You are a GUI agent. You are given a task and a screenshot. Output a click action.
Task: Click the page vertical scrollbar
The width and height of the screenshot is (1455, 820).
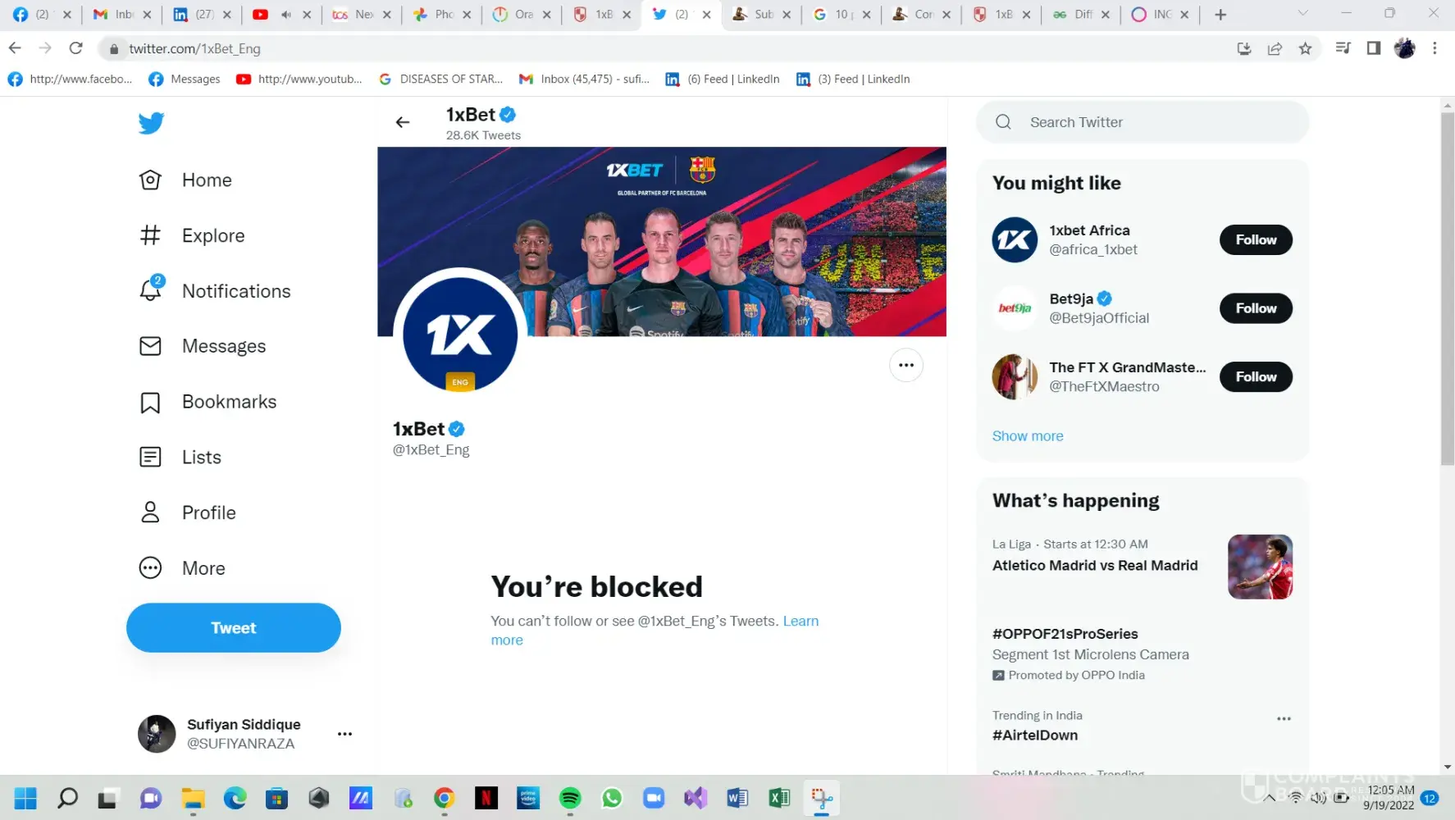coord(1447,289)
